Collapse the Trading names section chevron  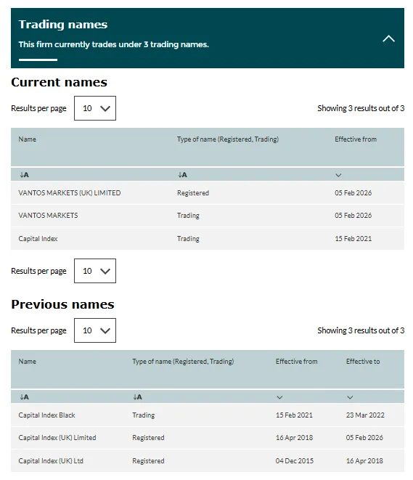pyautogui.click(x=388, y=39)
